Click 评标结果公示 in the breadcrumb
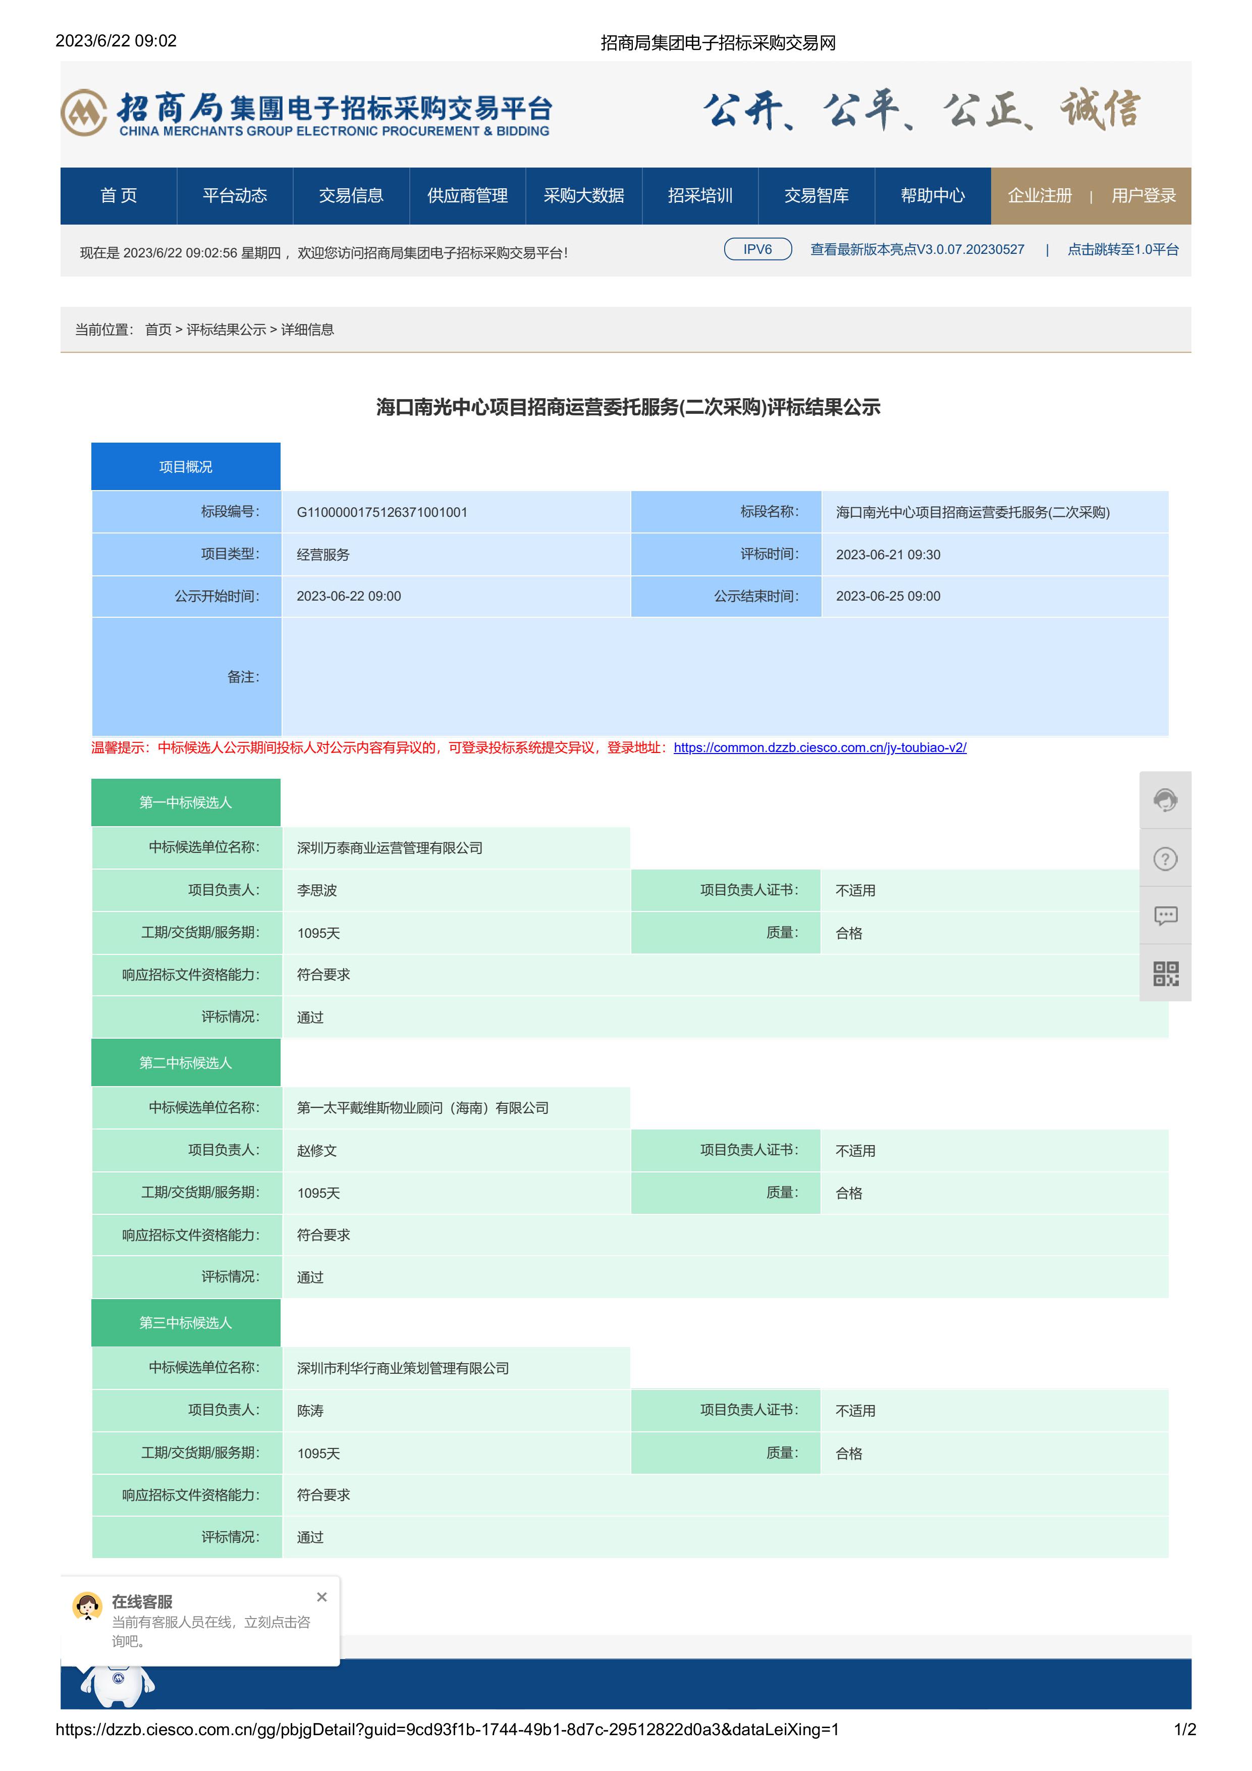1252x1771 pixels. (226, 330)
